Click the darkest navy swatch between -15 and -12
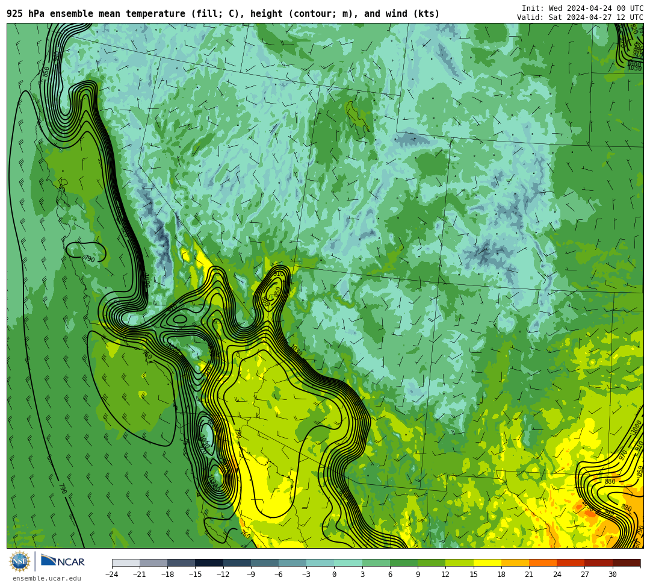The width and height of the screenshot is (650, 586). pyautogui.click(x=209, y=563)
